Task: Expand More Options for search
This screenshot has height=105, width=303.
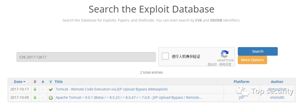Action: pyautogui.click(x=252, y=60)
